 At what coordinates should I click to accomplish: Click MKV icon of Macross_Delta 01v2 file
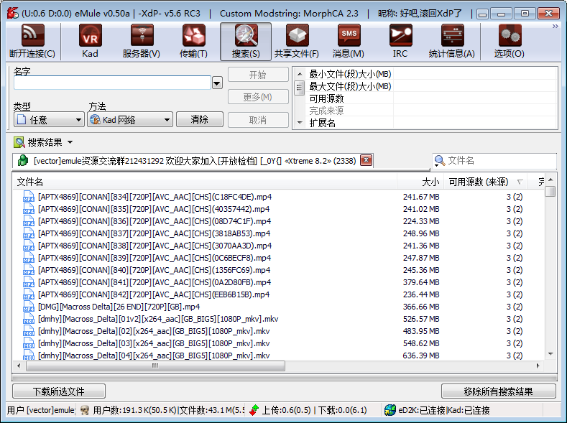click(29, 319)
